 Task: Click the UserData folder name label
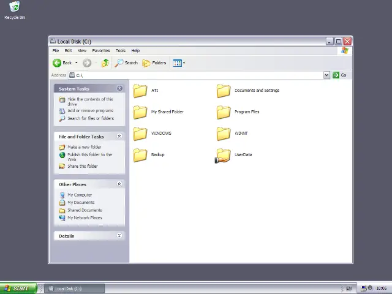tap(243, 155)
